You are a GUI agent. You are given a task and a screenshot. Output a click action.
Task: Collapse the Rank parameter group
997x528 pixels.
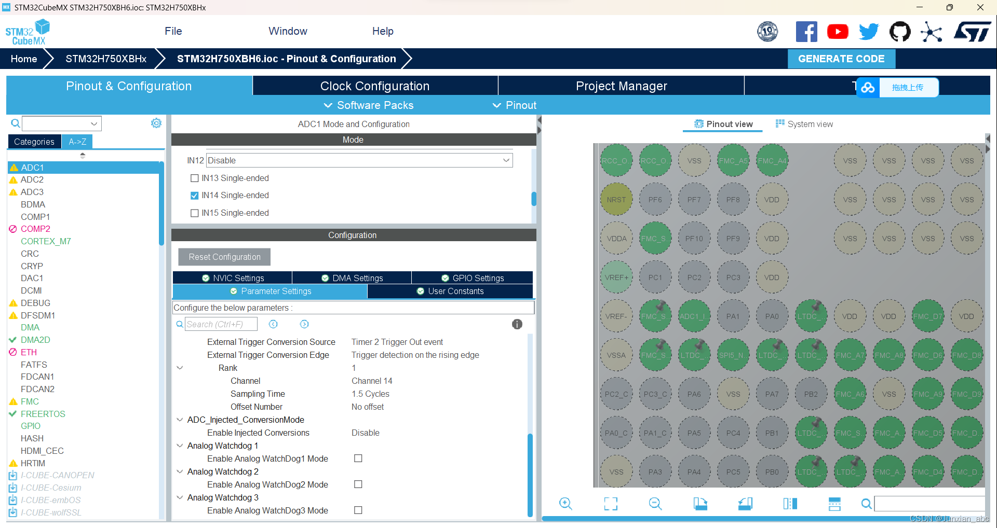(180, 368)
